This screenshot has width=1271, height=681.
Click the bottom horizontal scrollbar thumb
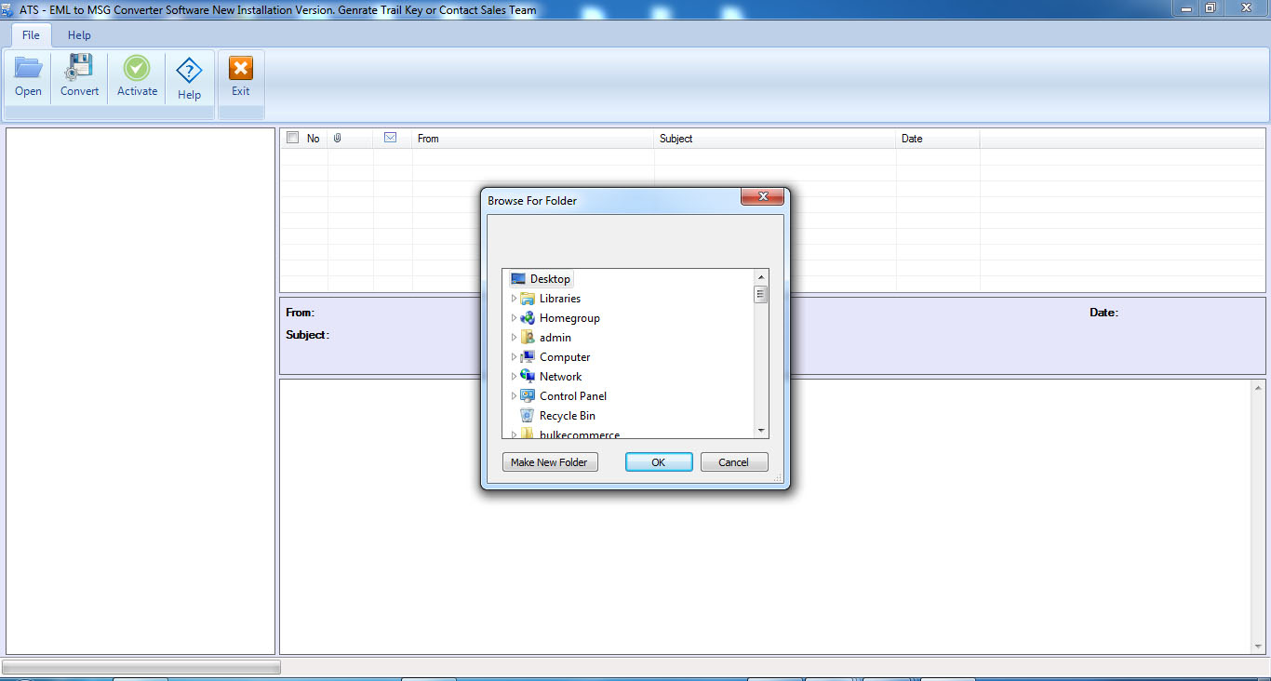[141, 667]
